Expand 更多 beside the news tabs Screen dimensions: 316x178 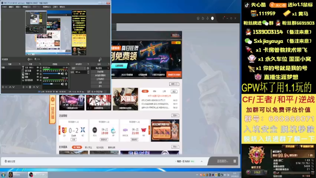(x=174, y=91)
